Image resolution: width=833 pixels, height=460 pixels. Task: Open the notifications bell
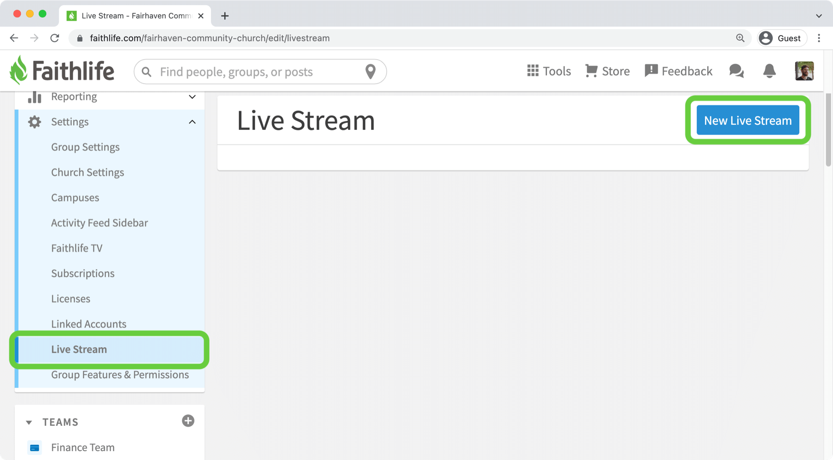point(769,71)
